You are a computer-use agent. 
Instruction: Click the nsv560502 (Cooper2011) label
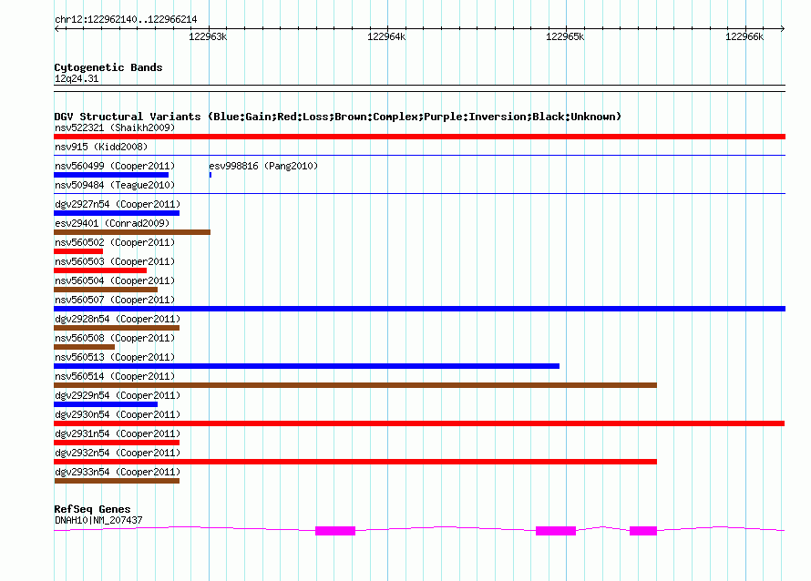coord(115,242)
